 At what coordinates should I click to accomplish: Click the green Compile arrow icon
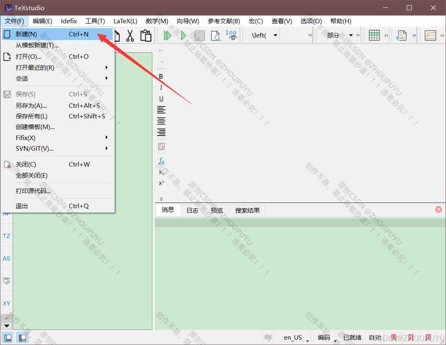click(x=183, y=36)
